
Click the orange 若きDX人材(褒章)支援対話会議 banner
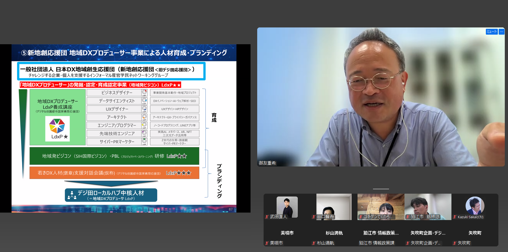click(x=114, y=173)
